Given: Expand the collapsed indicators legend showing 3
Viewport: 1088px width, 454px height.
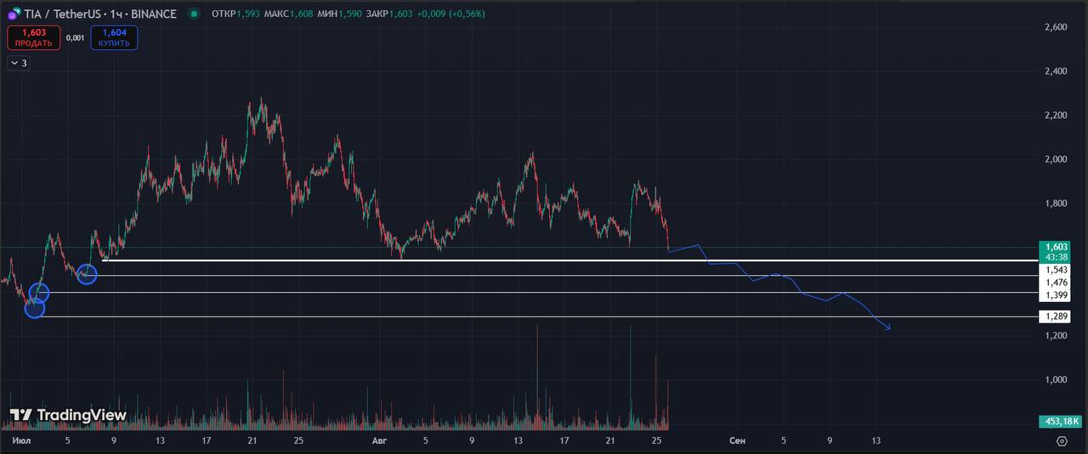Looking at the screenshot, I should (x=18, y=63).
